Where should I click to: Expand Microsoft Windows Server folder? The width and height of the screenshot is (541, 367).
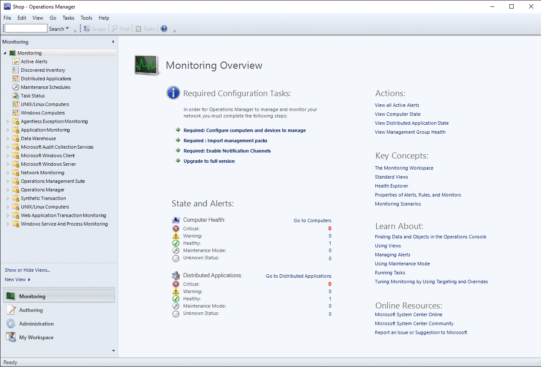click(8, 164)
